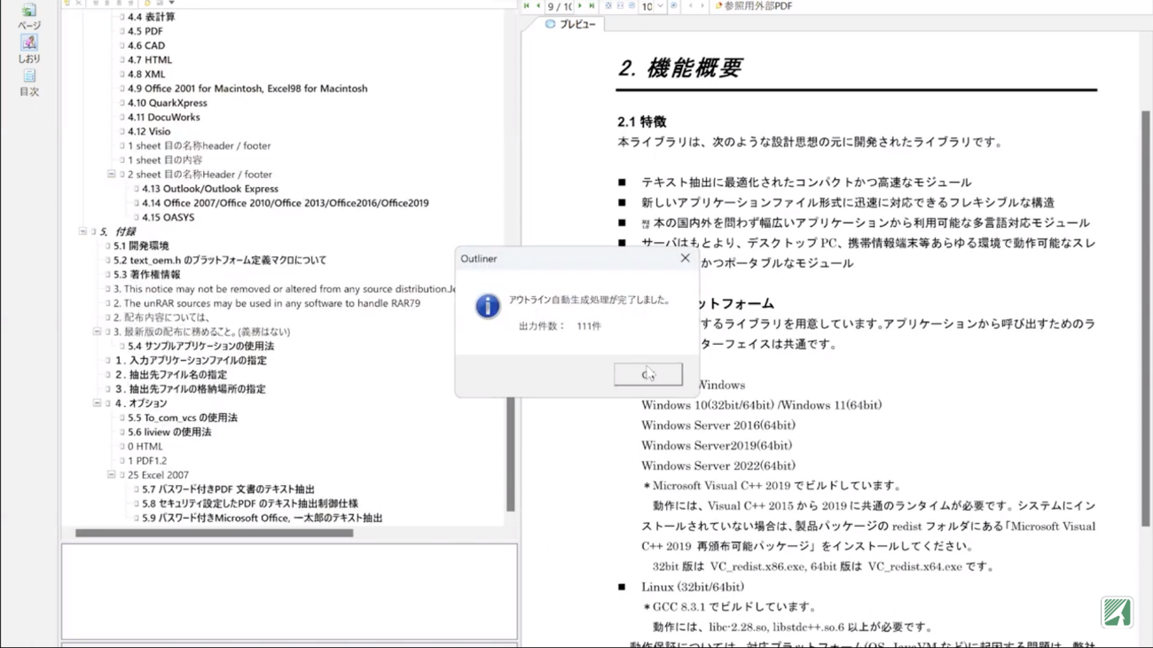The height and width of the screenshot is (648, 1153).
Task: Open the zoom percentage dropdown
Action: click(660, 7)
